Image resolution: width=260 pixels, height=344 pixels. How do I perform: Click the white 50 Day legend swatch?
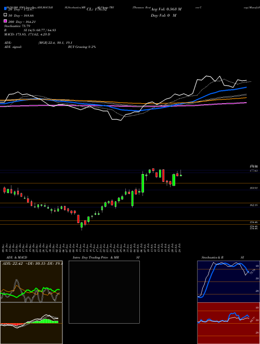tap(5, 15)
